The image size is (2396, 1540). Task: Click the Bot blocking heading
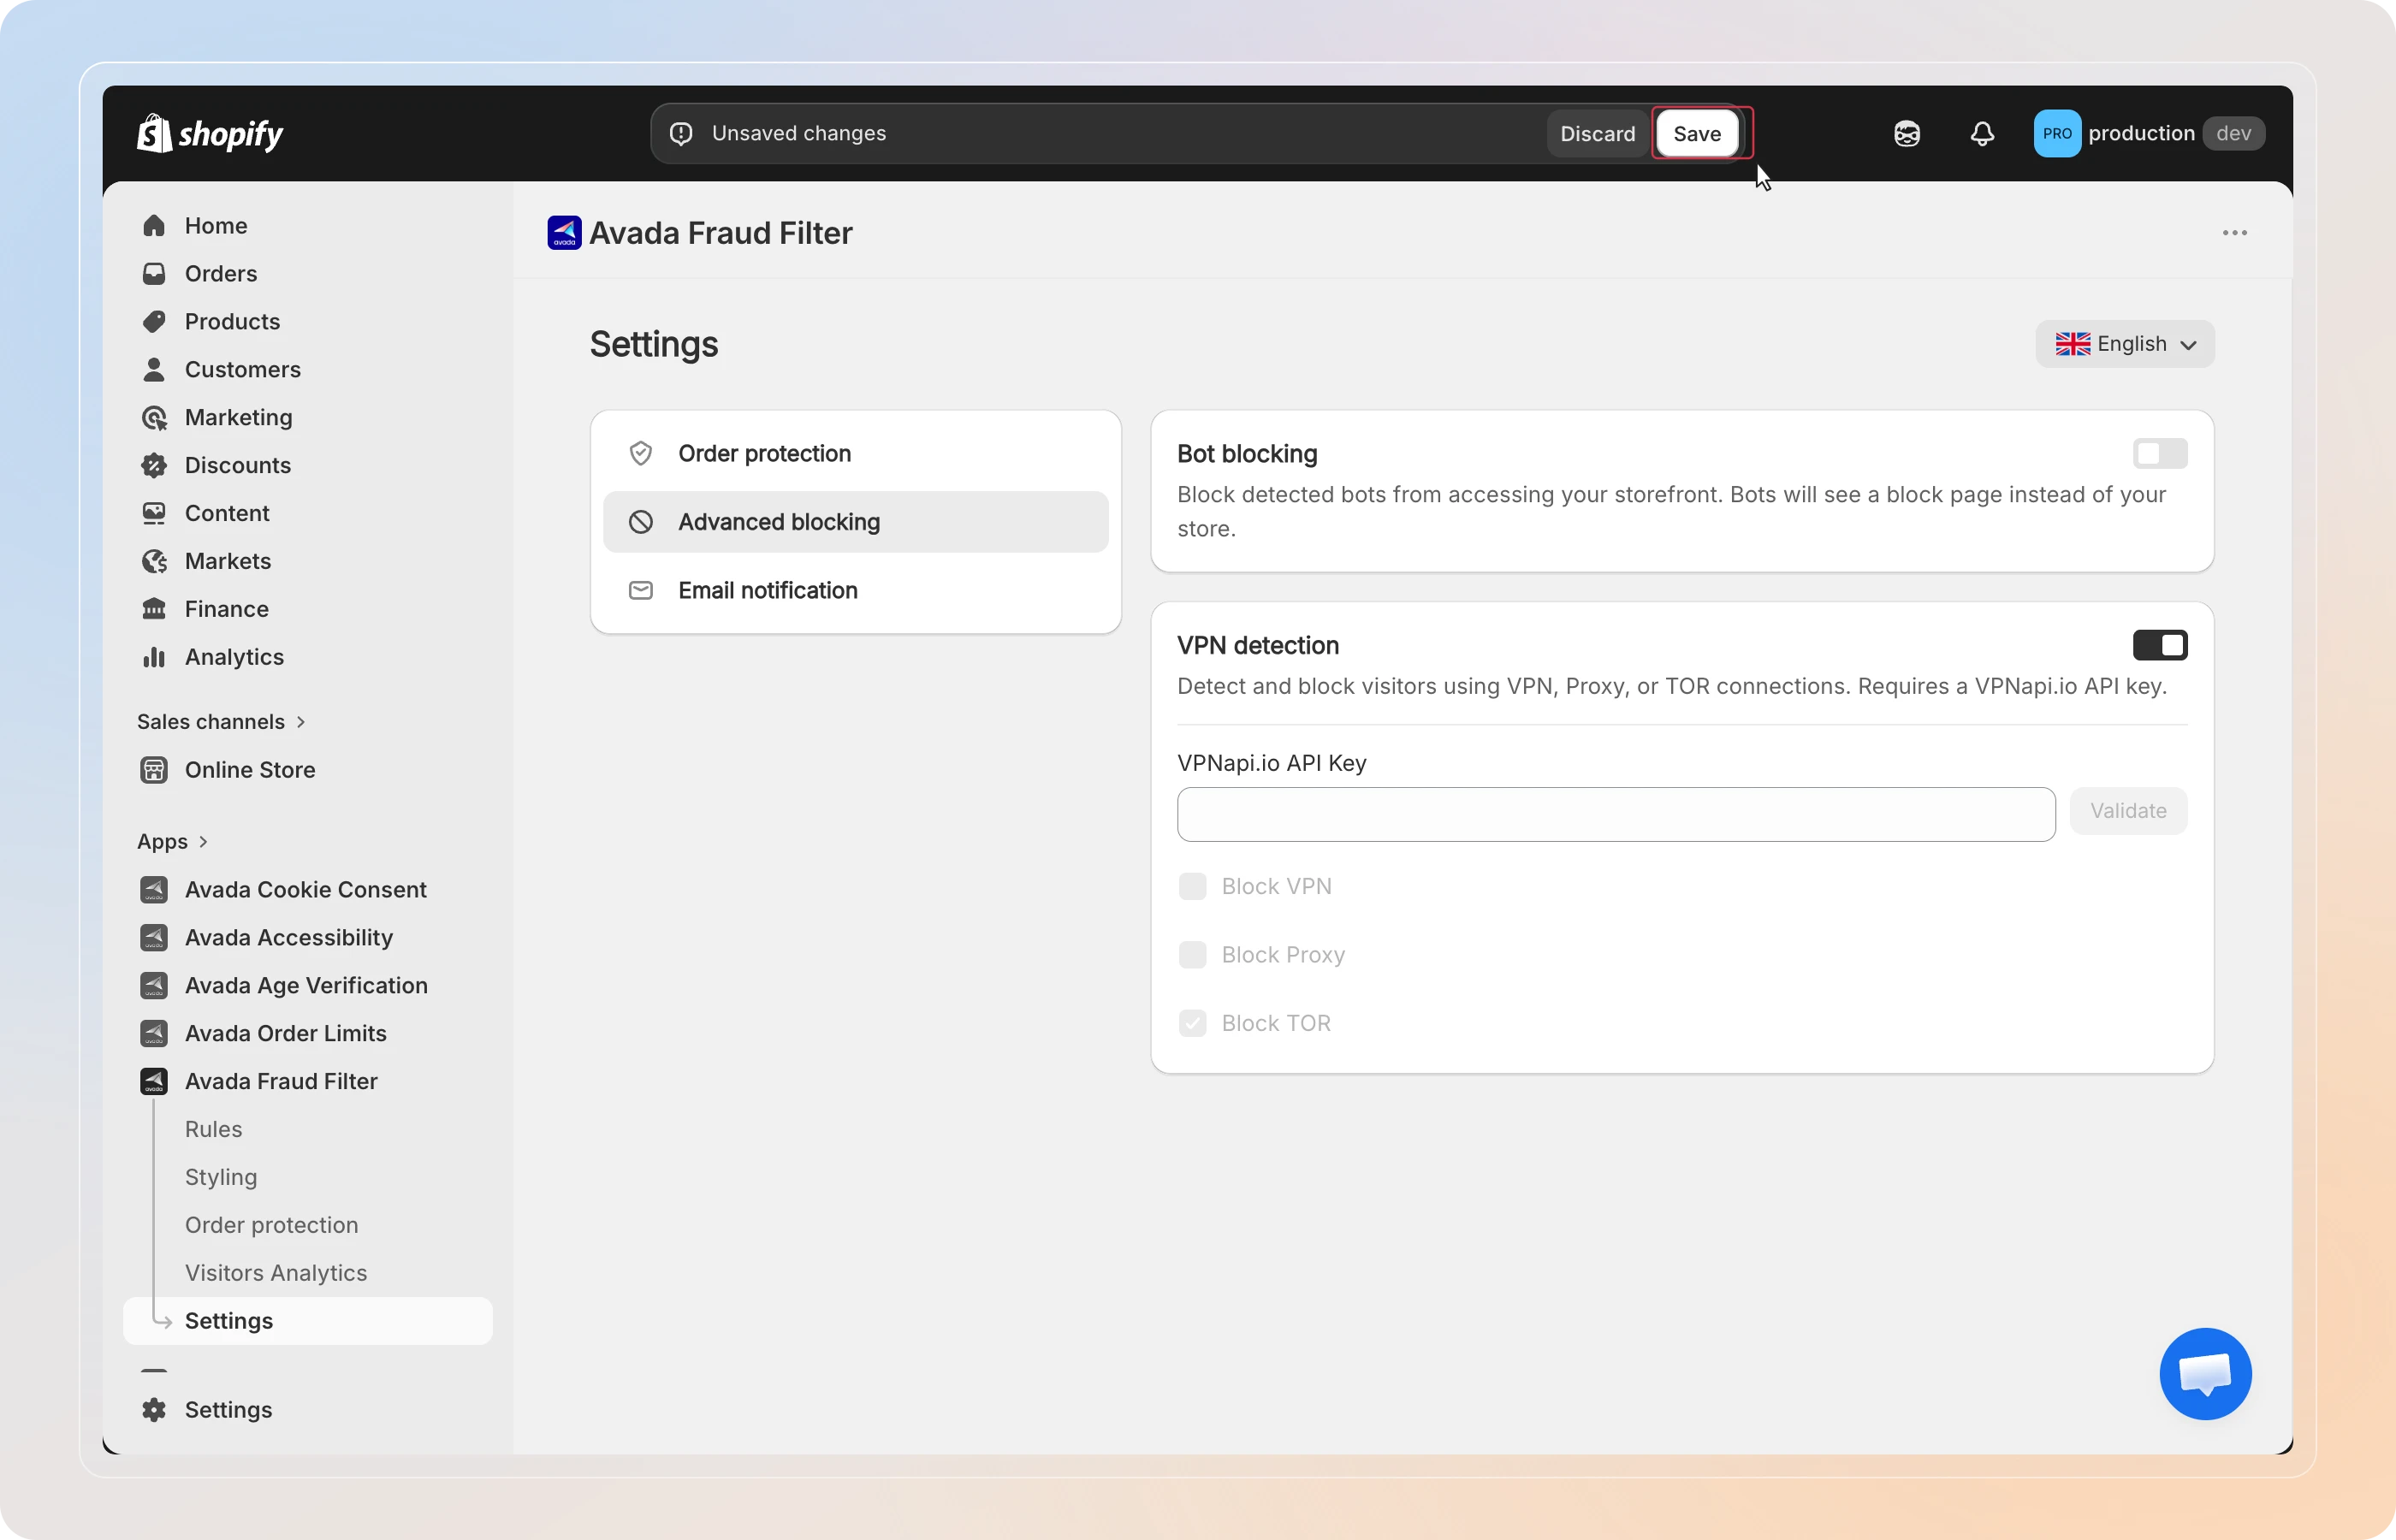coord(1247,454)
